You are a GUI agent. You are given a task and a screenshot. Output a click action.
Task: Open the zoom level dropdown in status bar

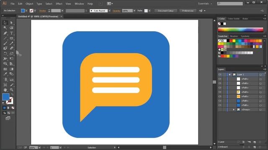pyautogui.click(x=39, y=147)
